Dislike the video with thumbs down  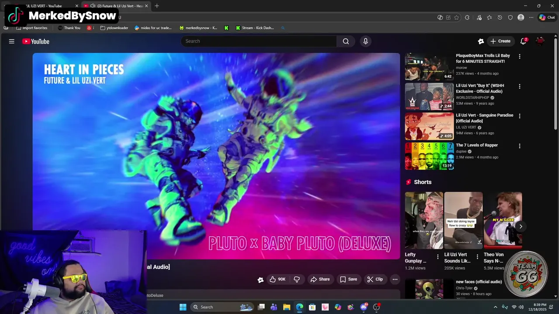297,279
